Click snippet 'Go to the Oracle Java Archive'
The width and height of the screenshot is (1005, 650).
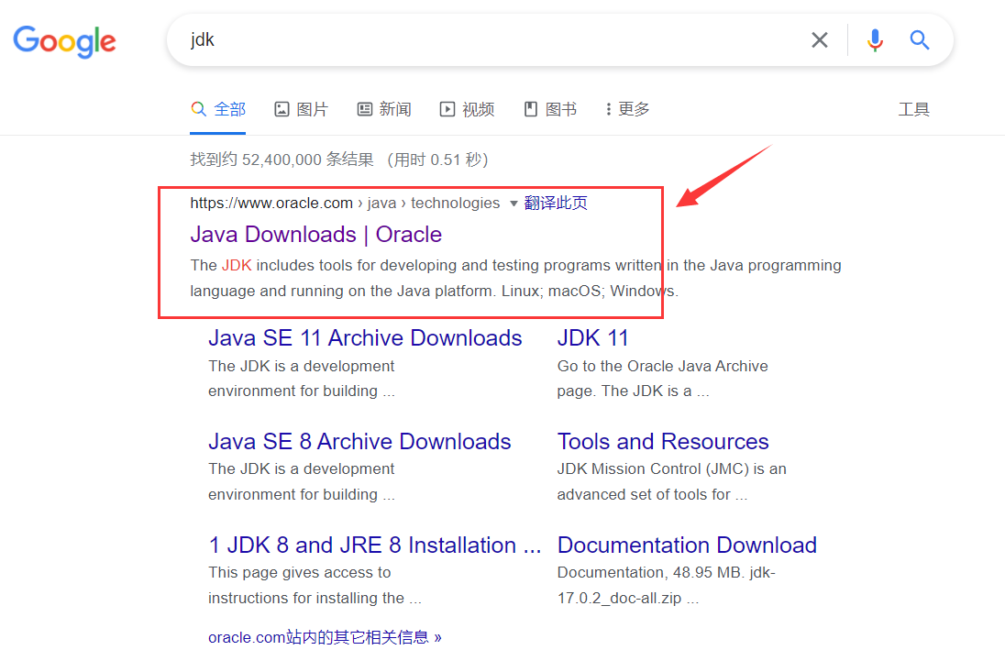tap(663, 366)
